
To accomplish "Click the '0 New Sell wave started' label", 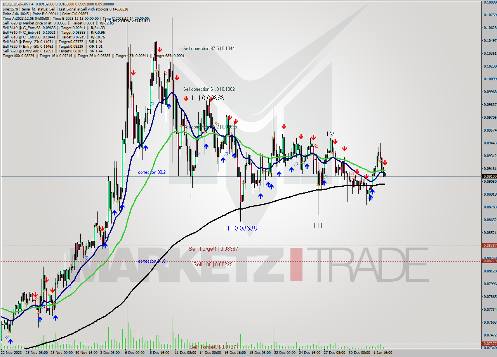I will [127, 21].
